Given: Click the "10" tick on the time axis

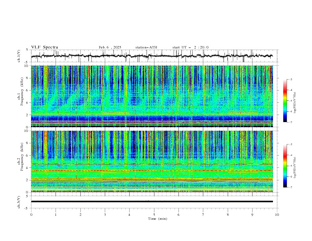Looking at the screenshot, I should click(x=277, y=215).
